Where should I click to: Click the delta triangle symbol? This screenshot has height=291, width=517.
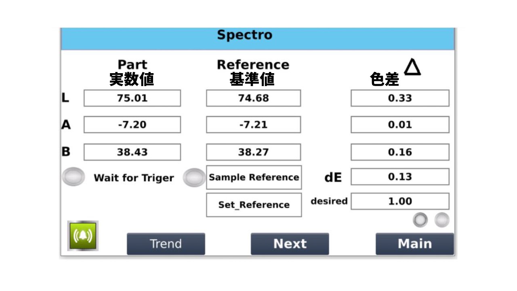(x=412, y=67)
